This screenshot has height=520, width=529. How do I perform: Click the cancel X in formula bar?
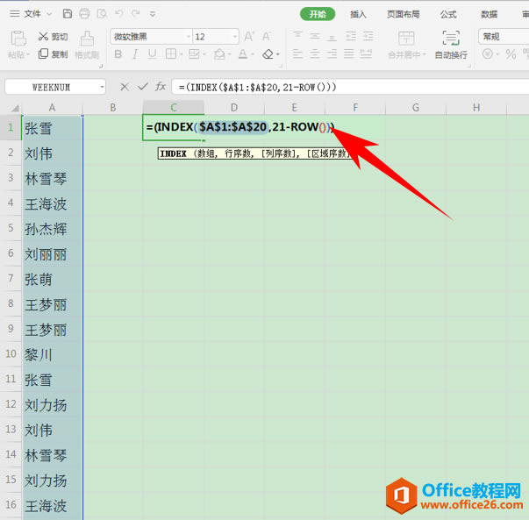pyautogui.click(x=125, y=87)
